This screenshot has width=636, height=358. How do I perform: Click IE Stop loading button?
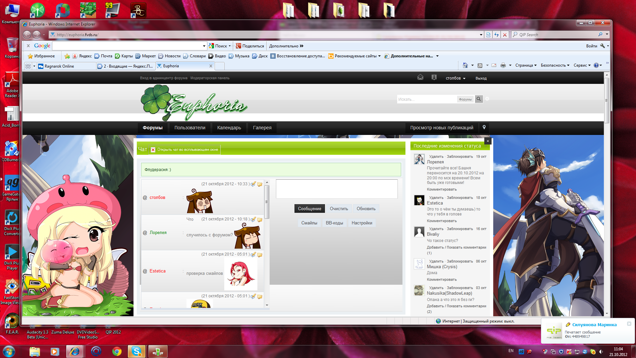tap(504, 34)
